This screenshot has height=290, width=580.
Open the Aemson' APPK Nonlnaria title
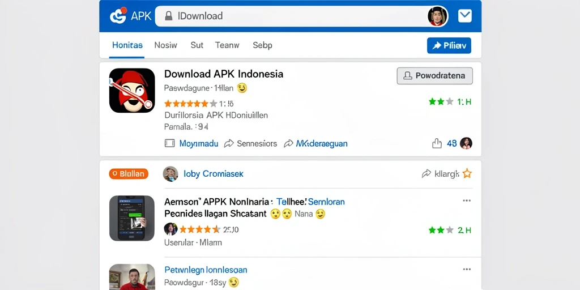[219, 202]
